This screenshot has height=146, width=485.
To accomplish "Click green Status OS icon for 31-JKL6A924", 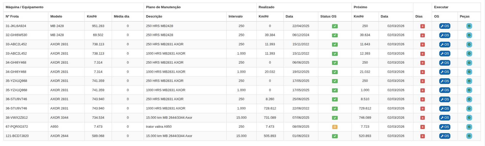I will click(x=335, y=26).
